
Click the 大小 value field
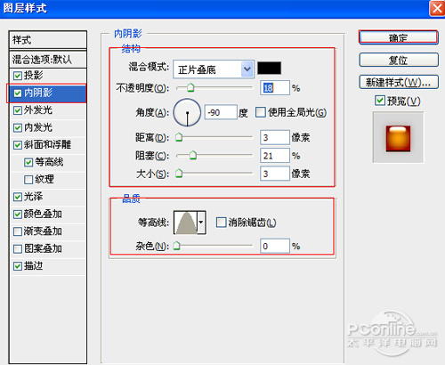coord(275,174)
